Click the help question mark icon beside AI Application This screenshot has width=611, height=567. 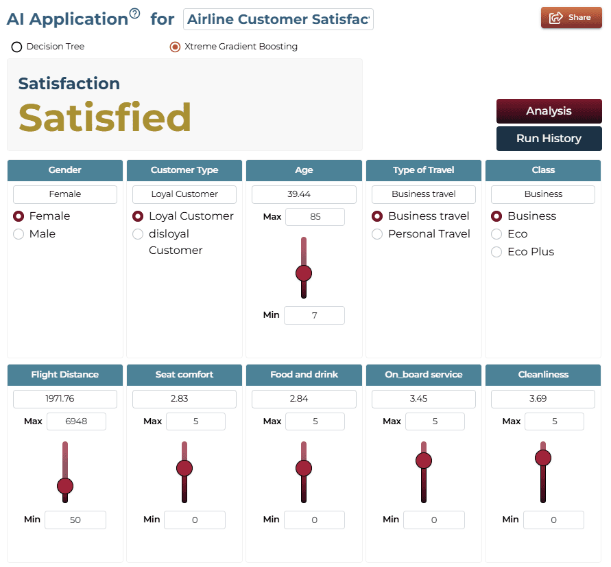[134, 14]
